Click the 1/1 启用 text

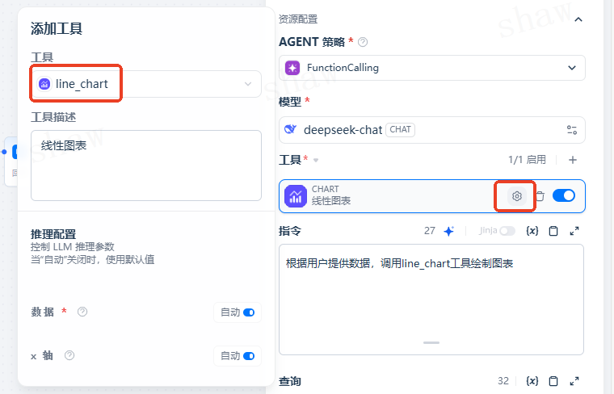pyautogui.click(x=527, y=160)
